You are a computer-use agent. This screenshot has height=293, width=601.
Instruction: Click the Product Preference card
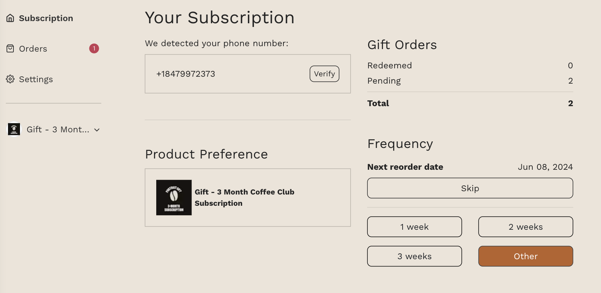pyautogui.click(x=248, y=198)
